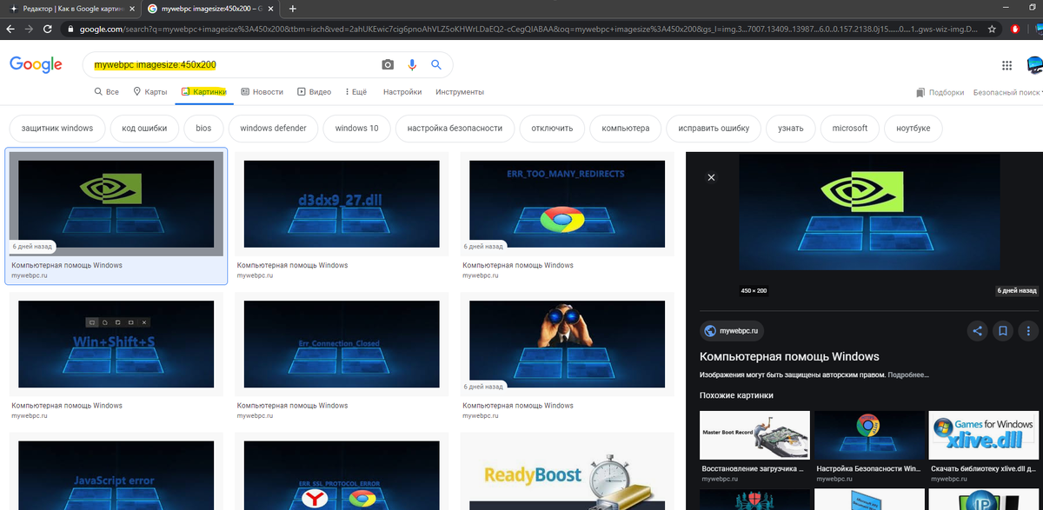This screenshot has height=510, width=1043.
Task: Filter by microsoft chip
Action: point(850,129)
